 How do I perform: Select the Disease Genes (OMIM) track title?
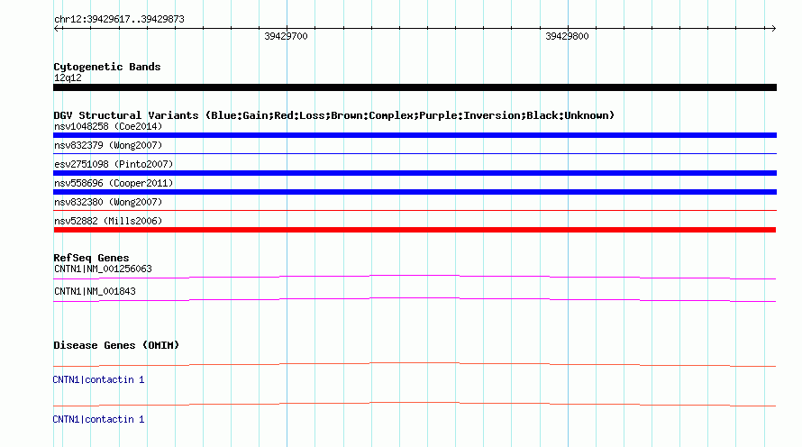click(x=116, y=345)
